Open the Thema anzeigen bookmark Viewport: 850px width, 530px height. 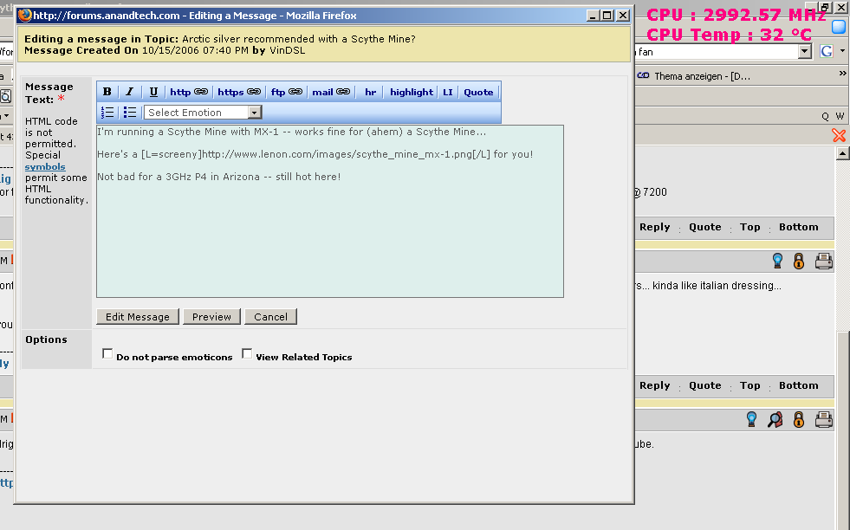700,76
